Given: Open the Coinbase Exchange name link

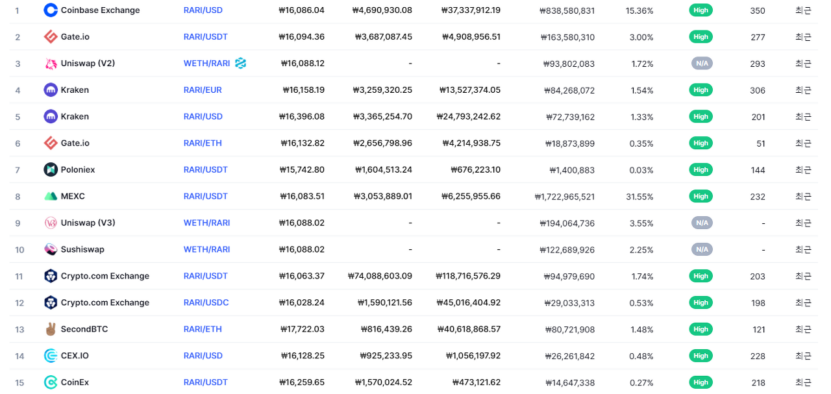Looking at the screenshot, I should point(100,10).
